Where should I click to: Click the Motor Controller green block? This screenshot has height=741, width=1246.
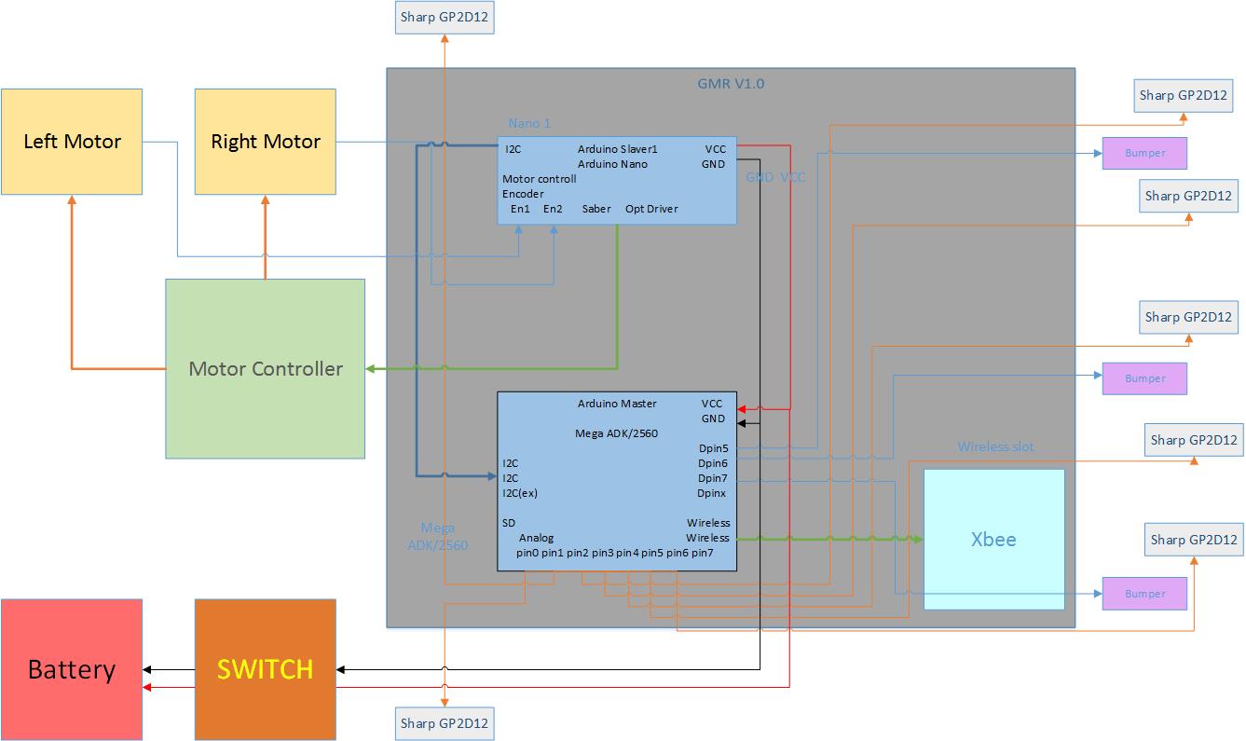264,368
